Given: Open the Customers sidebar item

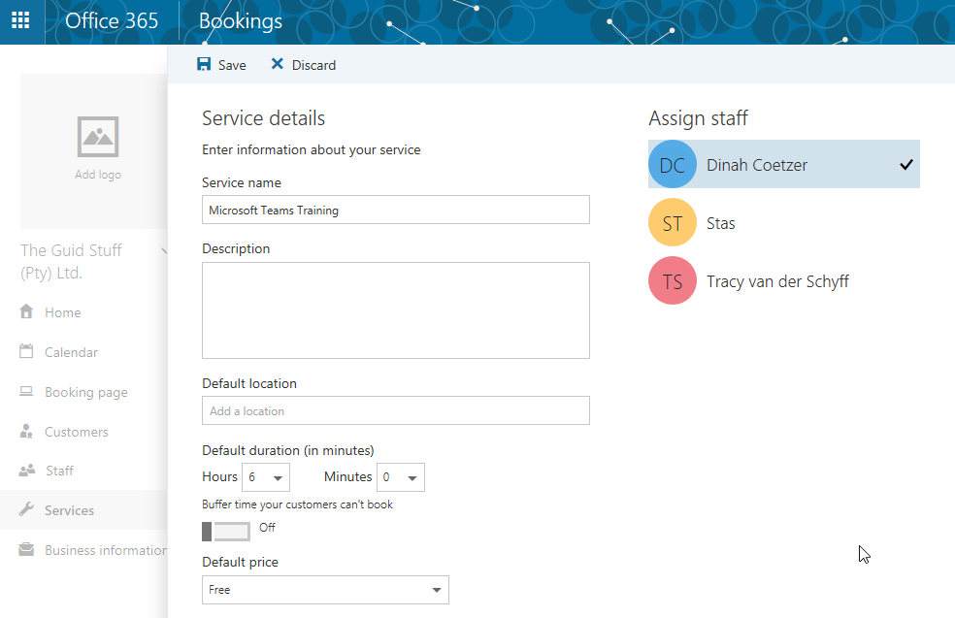Looking at the screenshot, I should 76,432.
